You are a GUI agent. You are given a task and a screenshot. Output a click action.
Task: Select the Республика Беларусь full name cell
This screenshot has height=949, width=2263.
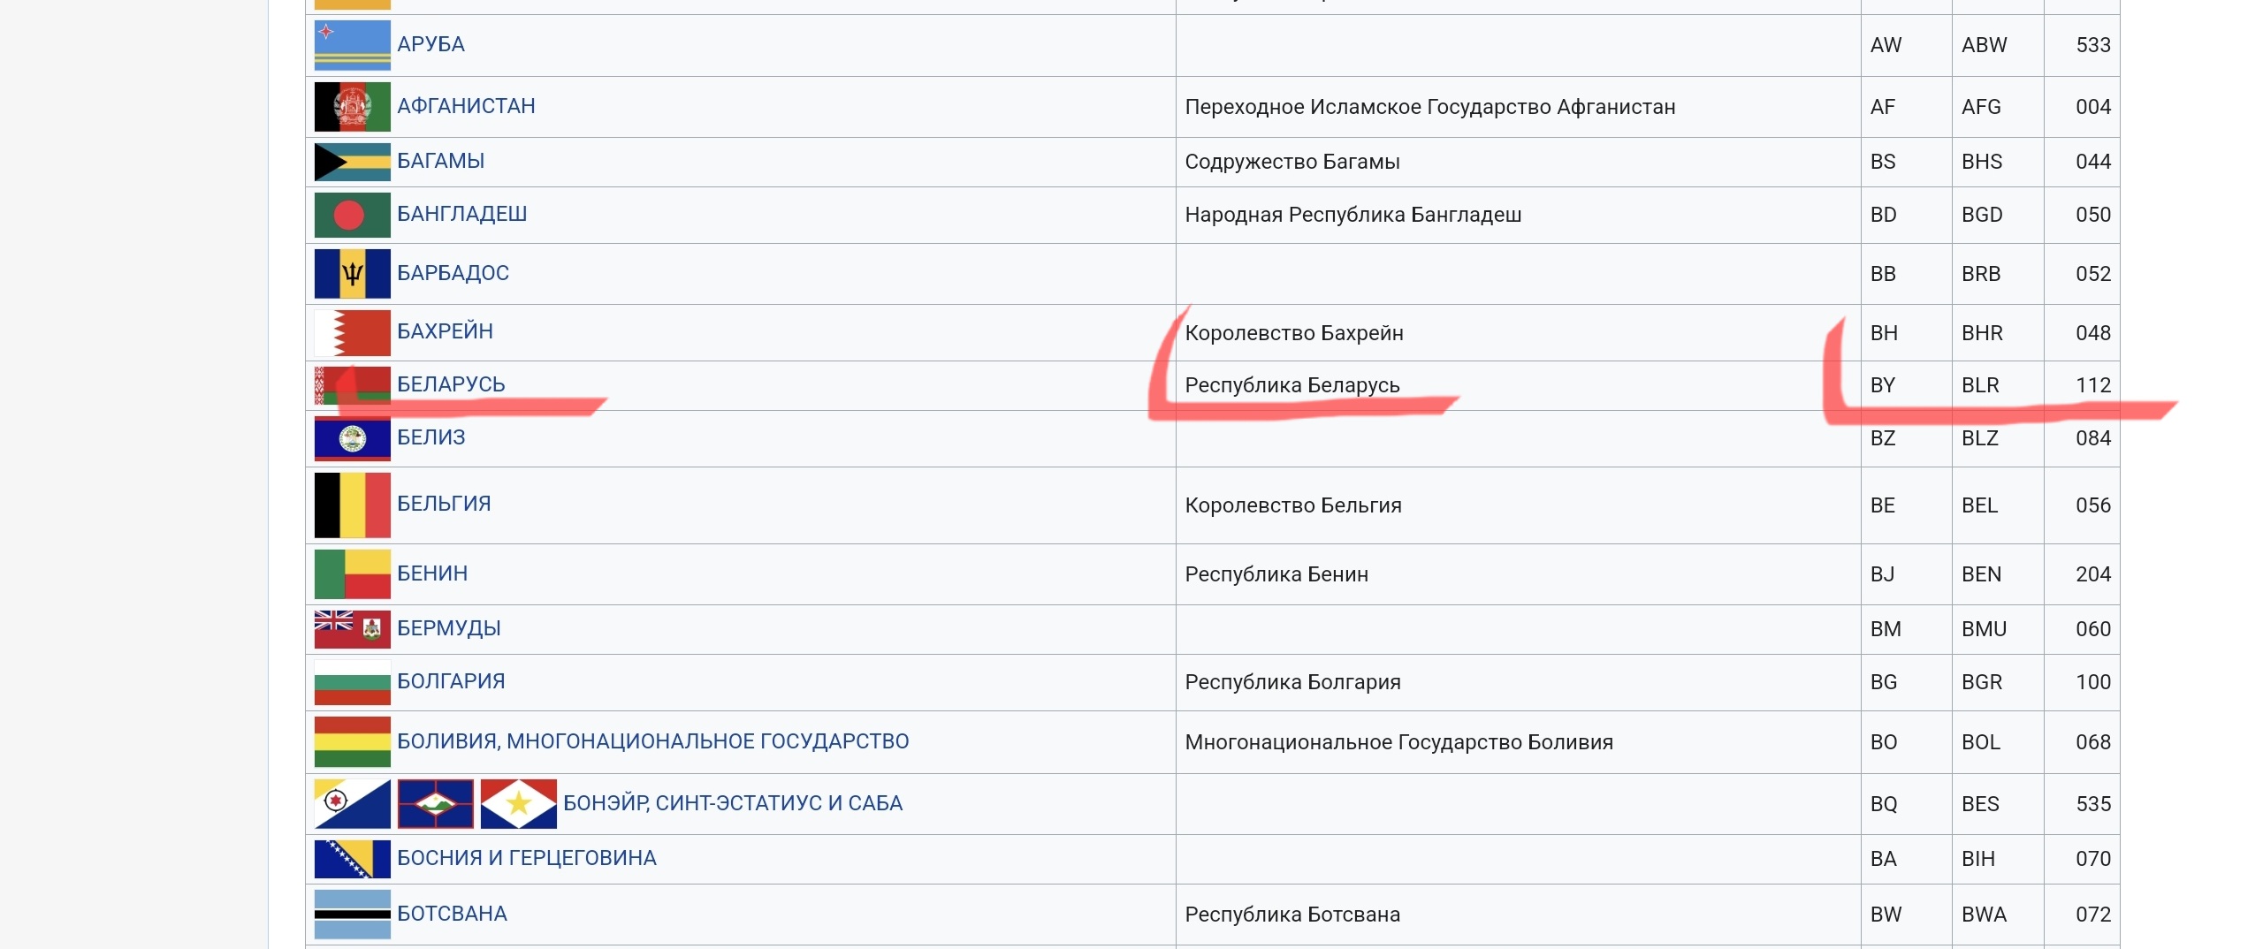click(1292, 385)
